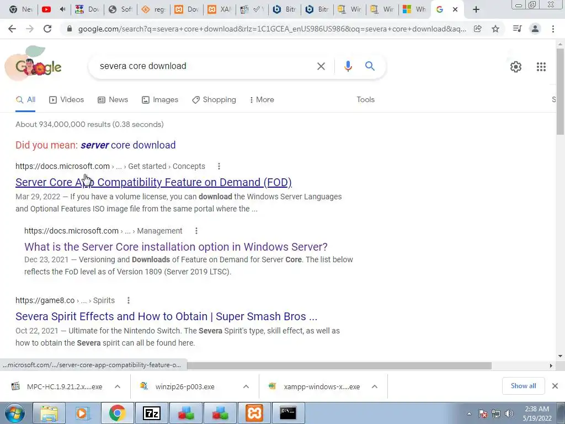
Task: Click the horizontal scrollbar right arrow
Action: [551, 365]
